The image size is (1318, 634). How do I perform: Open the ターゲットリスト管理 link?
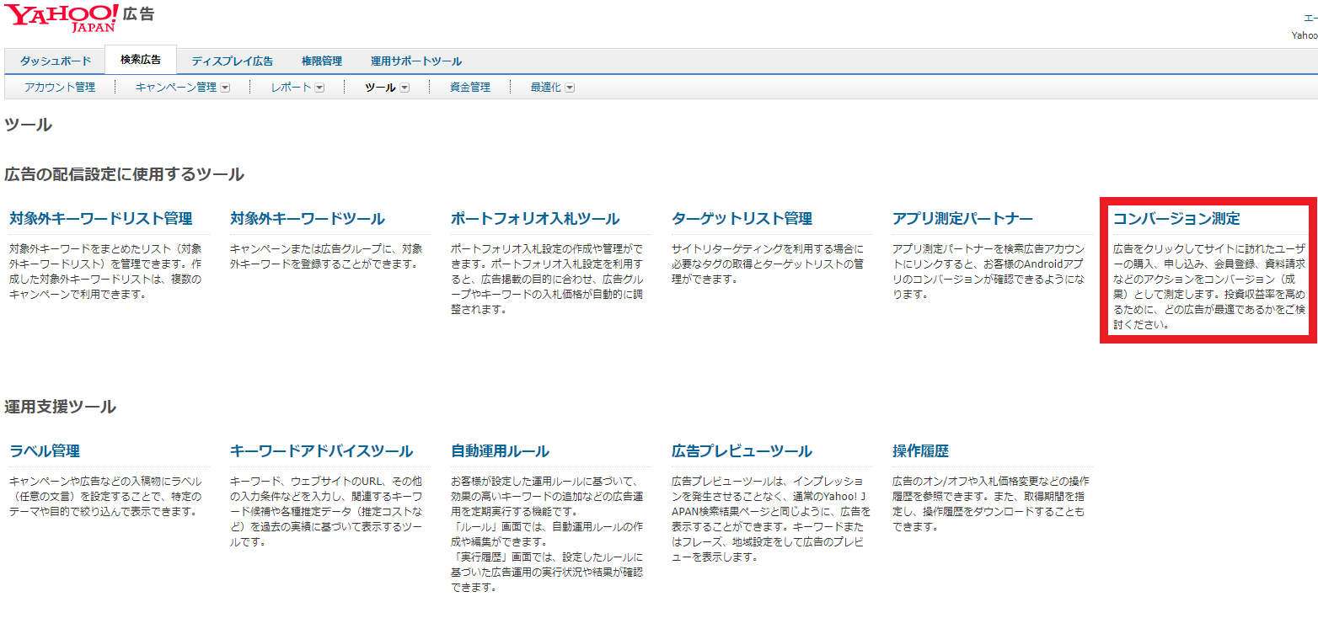point(742,219)
